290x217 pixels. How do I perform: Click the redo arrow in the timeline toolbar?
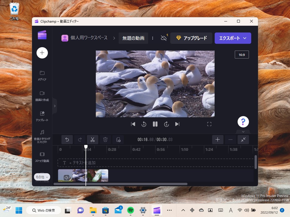(x=80, y=139)
